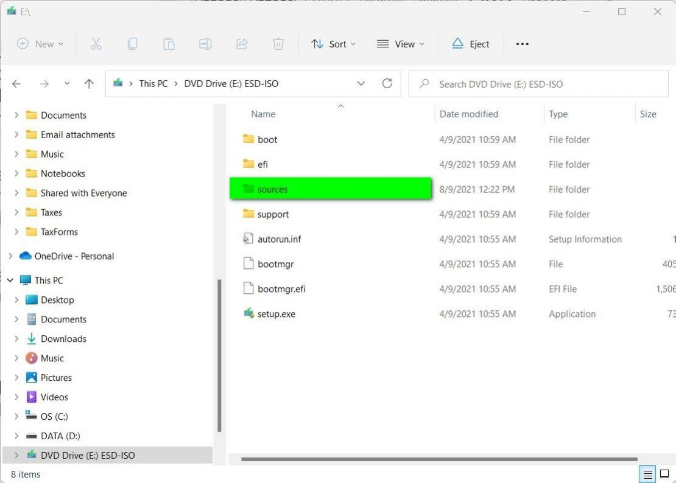Select the Cut icon in the toolbar
The image size is (676, 483).
pyautogui.click(x=96, y=43)
